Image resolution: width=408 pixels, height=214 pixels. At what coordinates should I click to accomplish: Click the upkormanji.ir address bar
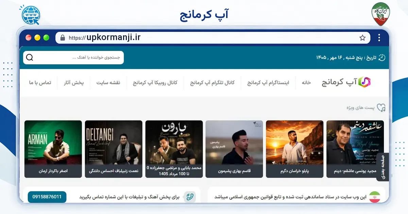pos(213,38)
